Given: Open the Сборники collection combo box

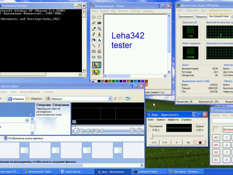Looking at the screenshot, I should [79, 99].
